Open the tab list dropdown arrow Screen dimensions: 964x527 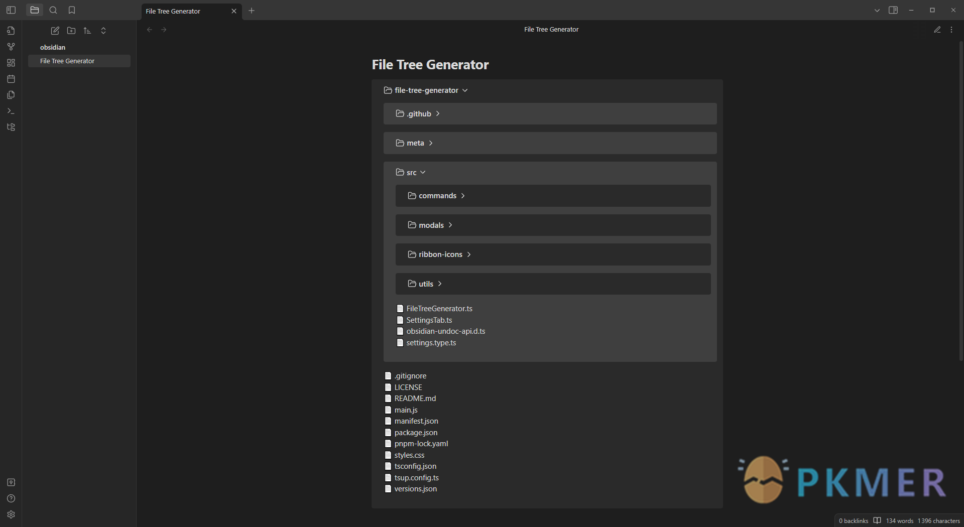877,10
